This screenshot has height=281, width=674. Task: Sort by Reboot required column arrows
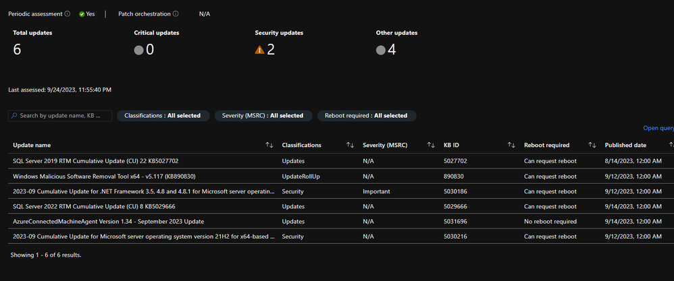[592, 146]
